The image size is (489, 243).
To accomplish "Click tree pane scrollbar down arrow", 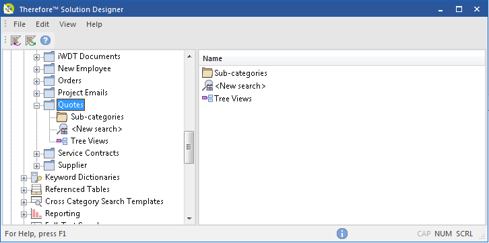I will coord(189,219).
